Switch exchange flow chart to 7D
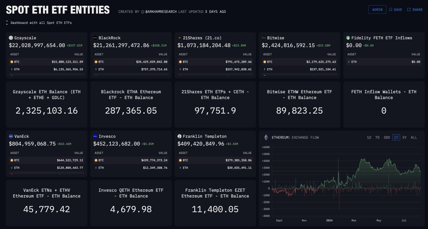Screen dimensions: 428x229 [377, 138]
